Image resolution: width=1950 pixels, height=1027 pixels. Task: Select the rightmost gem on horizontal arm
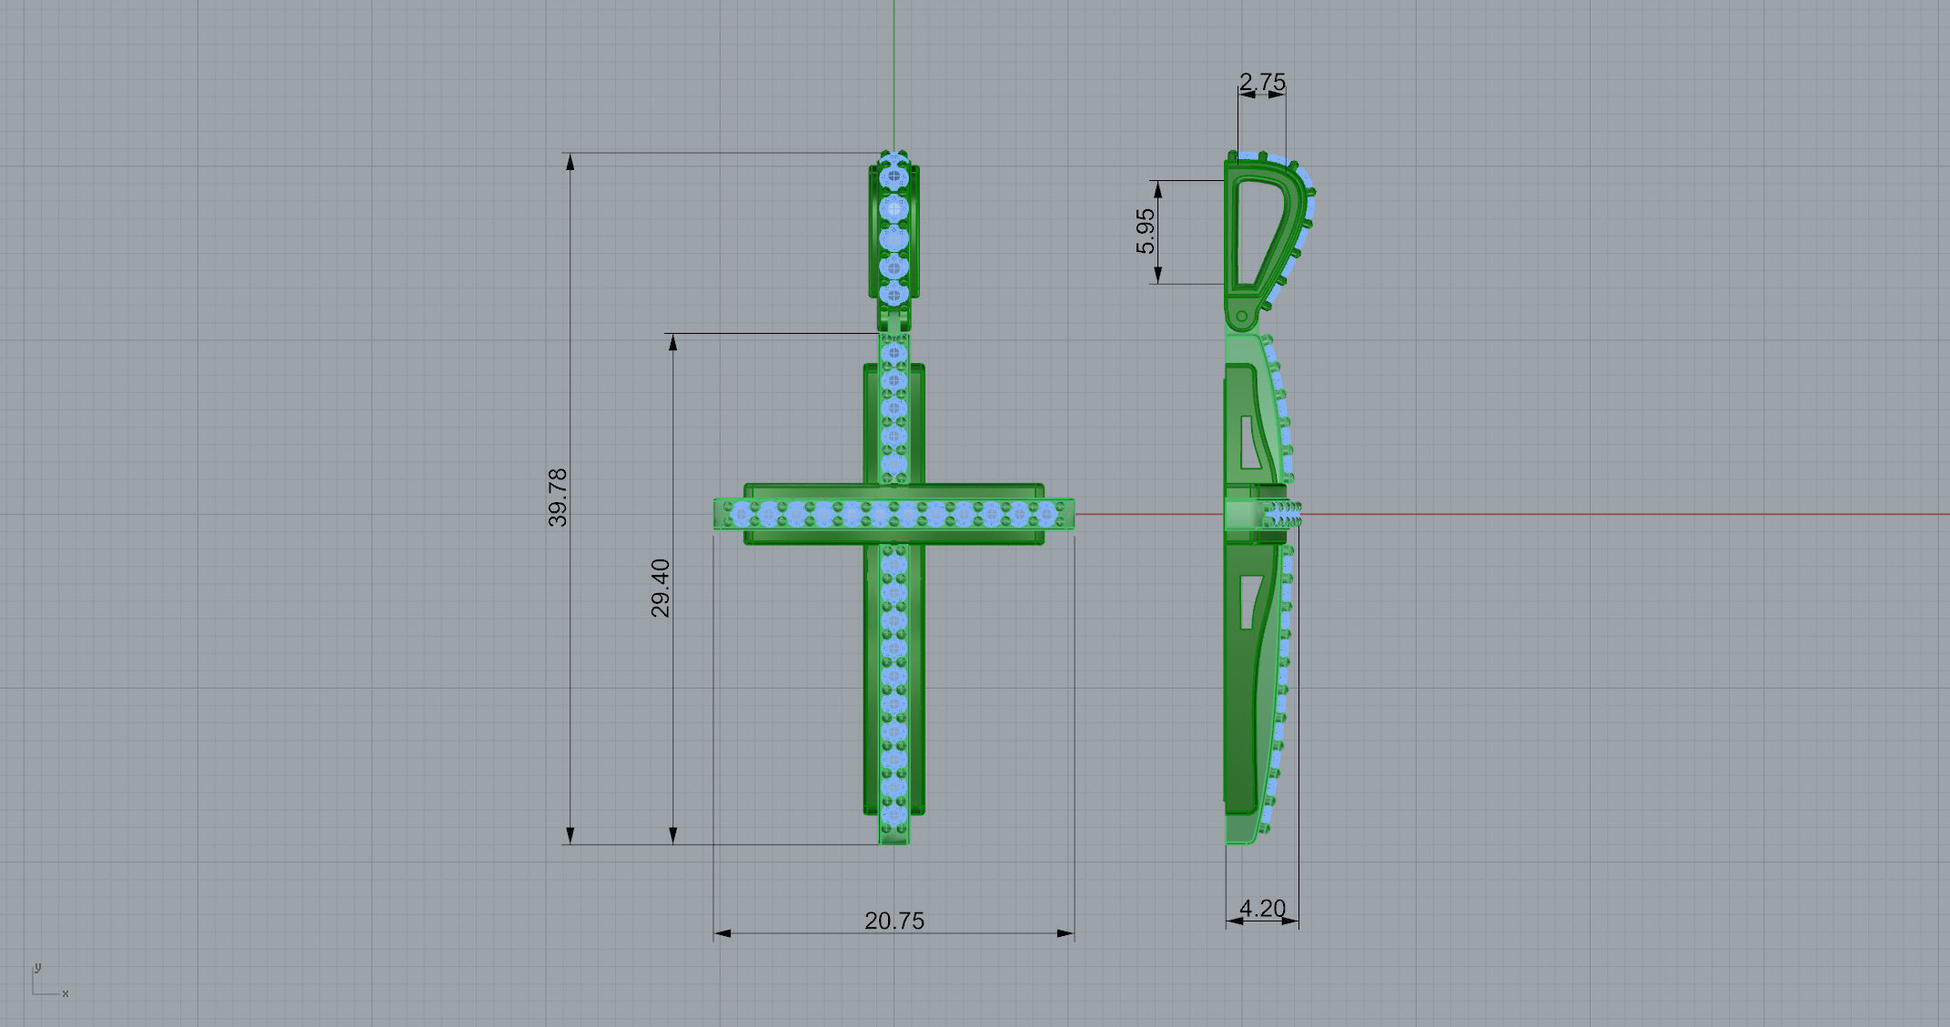[x=1046, y=516]
